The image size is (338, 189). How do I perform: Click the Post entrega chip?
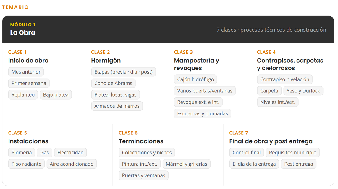[x=299, y=164]
